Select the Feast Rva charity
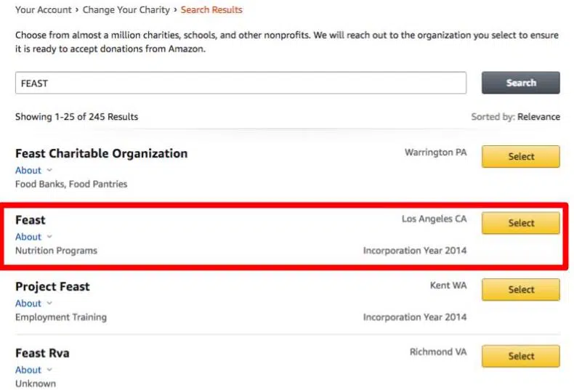The width and height of the screenshot is (574, 390). pos(520,357)
